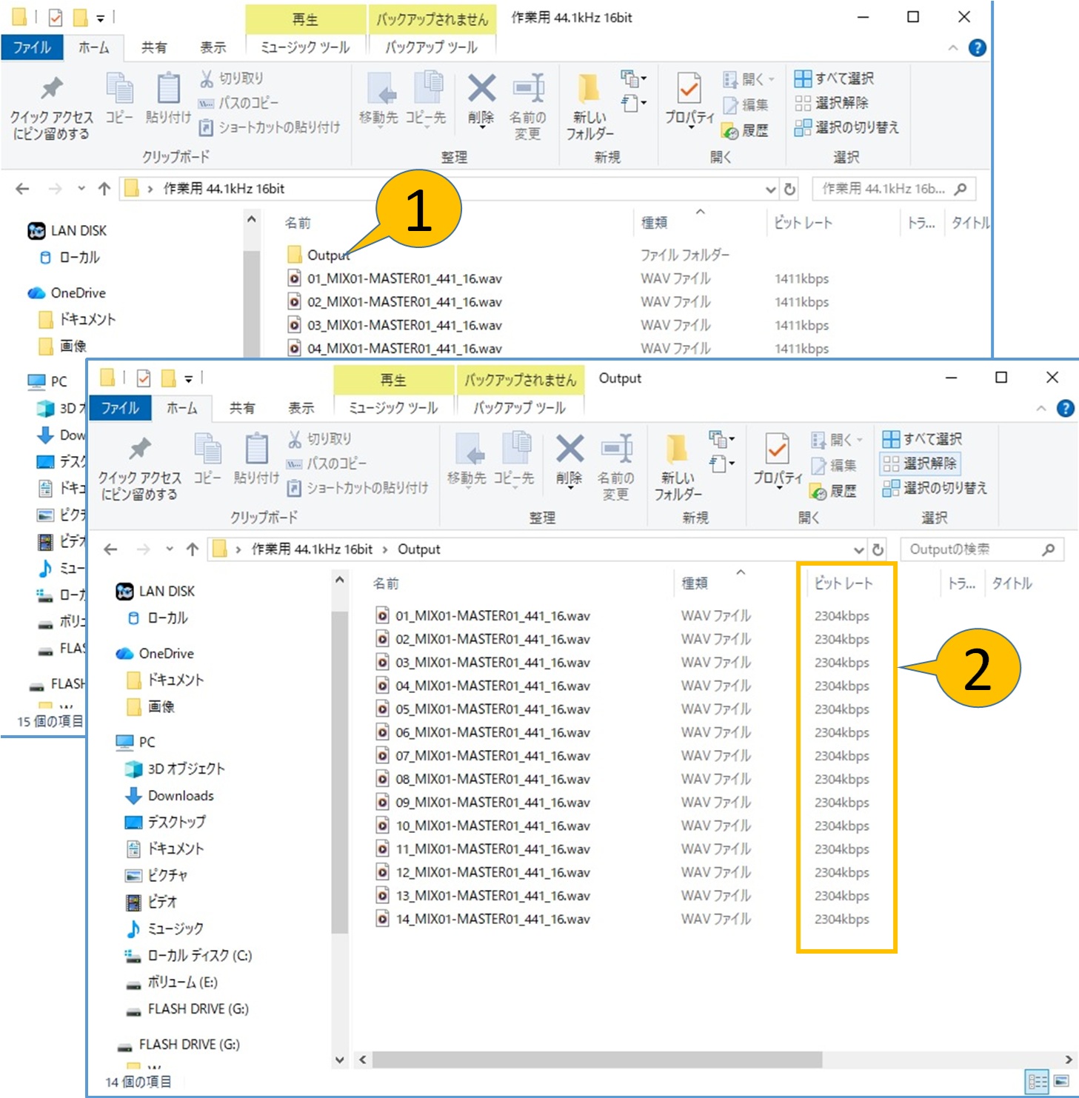Viewport: 1079px width, 1098px height.
Task: Open the Music Tools (ミュージック ツール) tab in the Output window
Action: coord(393,408)
